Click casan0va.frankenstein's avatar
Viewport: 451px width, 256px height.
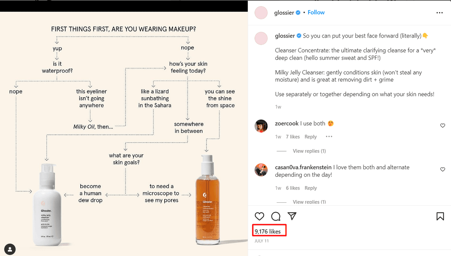tap(261, 170)
